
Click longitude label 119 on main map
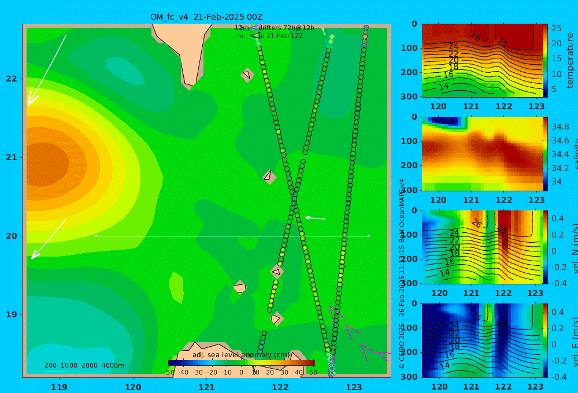click(x=59, y=387)
